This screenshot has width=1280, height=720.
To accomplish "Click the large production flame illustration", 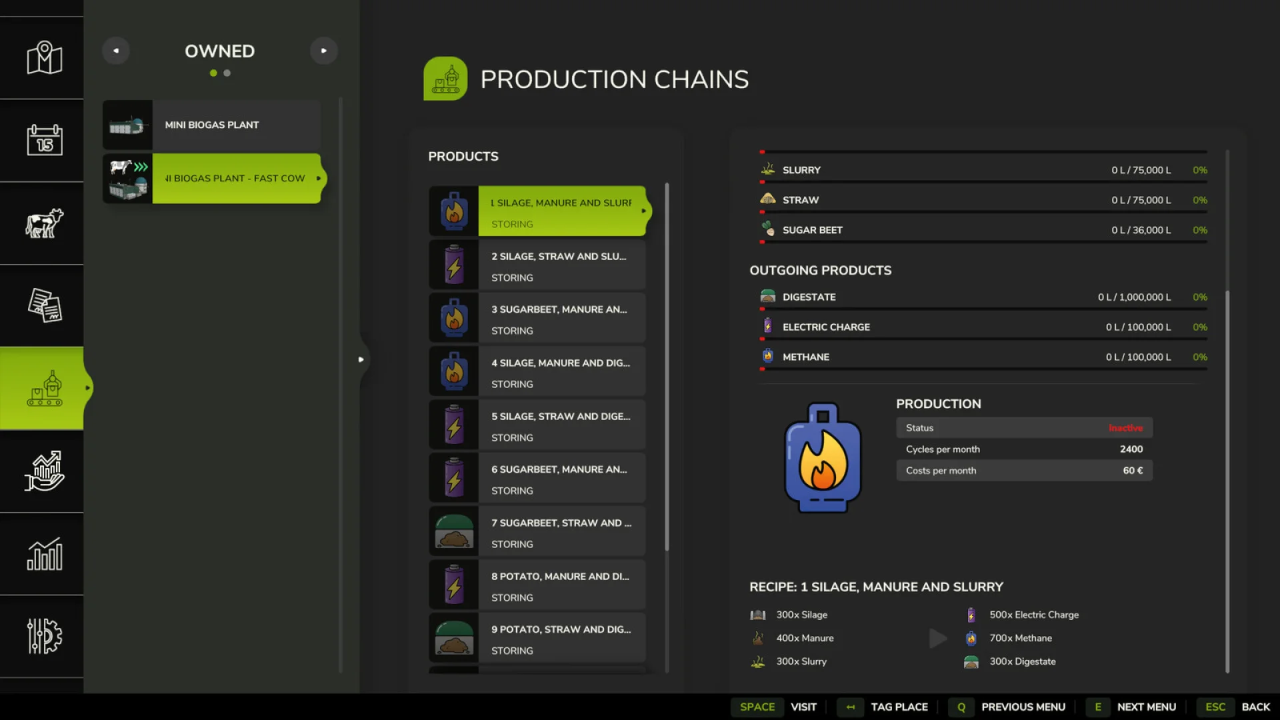I will click(x=822, y=457).
